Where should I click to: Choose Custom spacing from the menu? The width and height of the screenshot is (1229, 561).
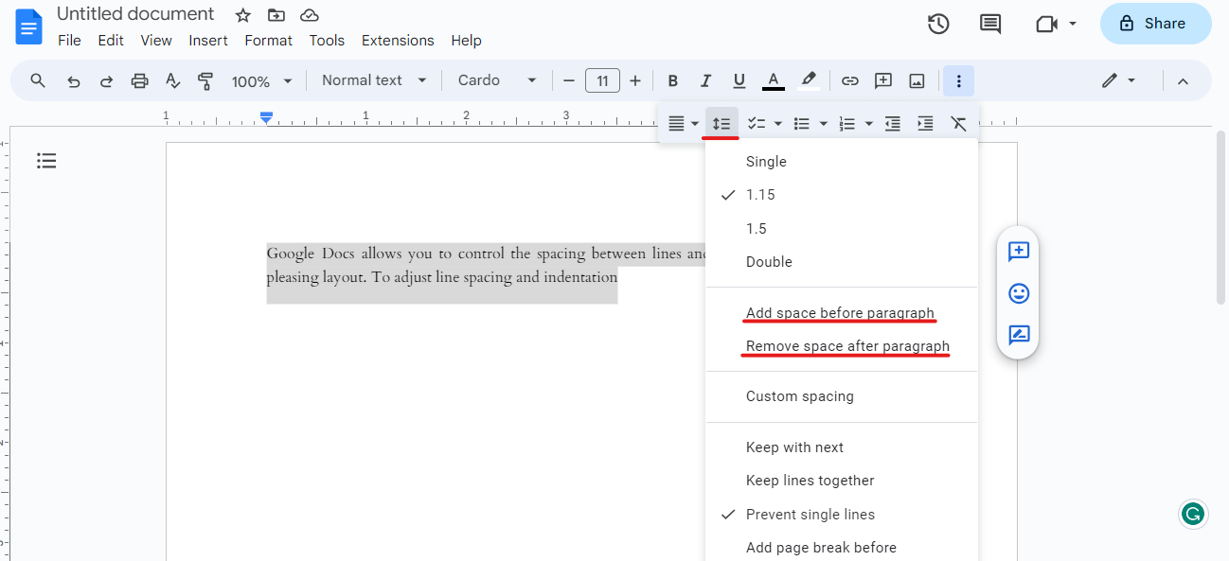click(799, 396)
